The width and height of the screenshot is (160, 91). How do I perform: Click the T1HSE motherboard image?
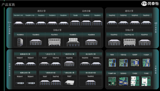[x=146, y=81]
